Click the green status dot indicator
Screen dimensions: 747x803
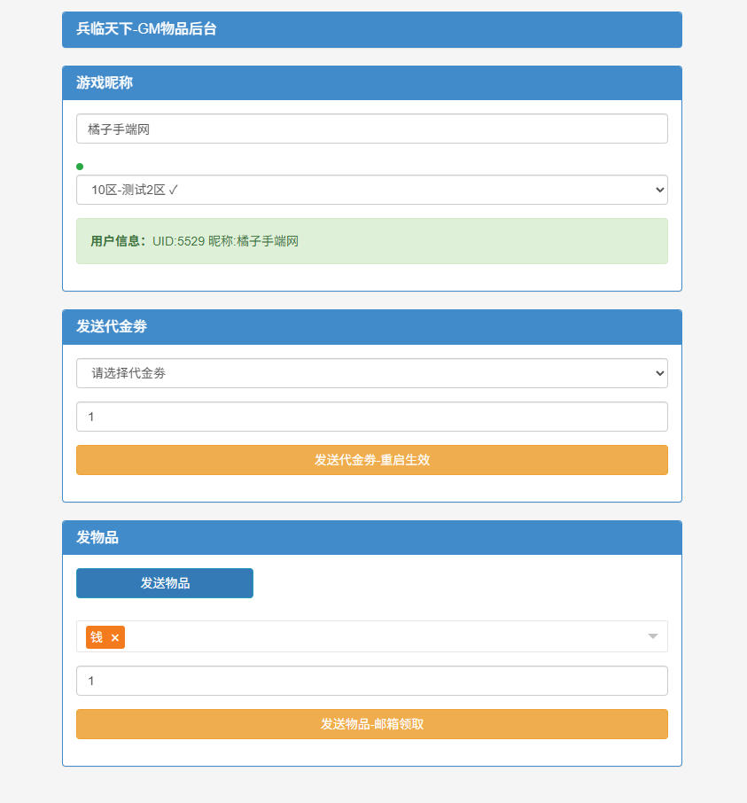(80, 166)
